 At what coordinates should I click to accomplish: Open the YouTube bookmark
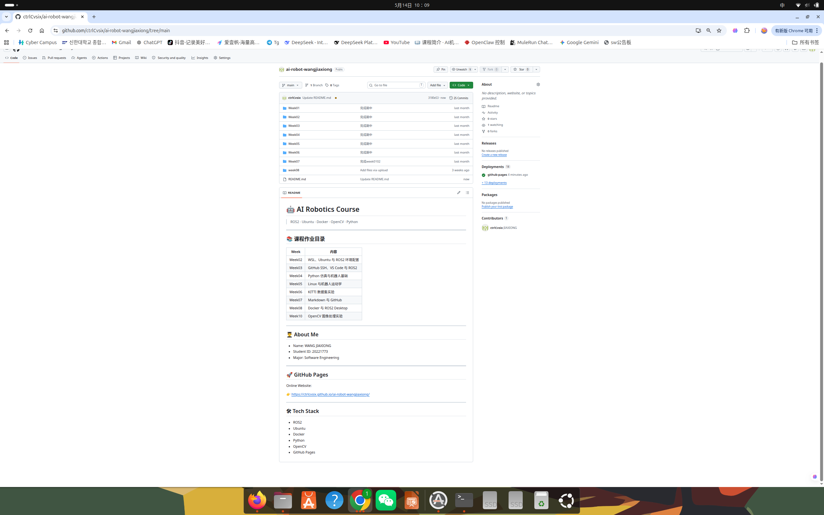[x=396, y=42]
